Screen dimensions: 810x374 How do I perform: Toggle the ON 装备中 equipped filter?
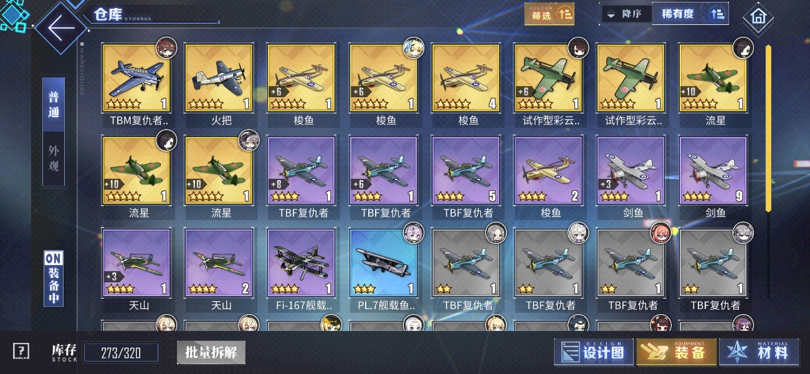[x=53, y=278]
